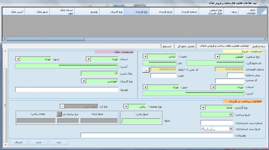The image size is (269, 150).
Task: Expand the نوع معامله dropdown
Action: pyautogui.click(x=126, y=106)
